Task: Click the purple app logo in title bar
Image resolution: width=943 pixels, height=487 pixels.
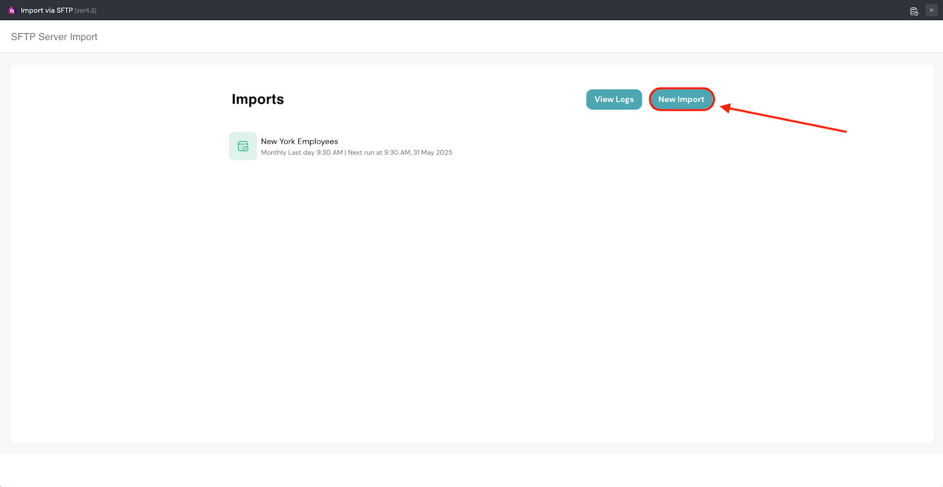Action: (11, 10)
